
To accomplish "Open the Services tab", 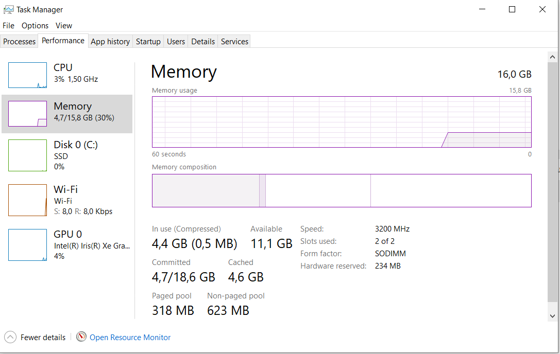I will point(234,42).
